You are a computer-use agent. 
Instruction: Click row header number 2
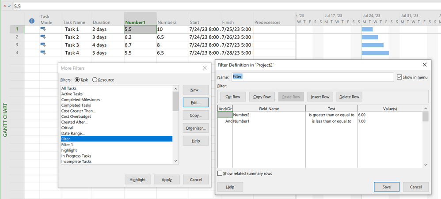click(x=17, y=37)
